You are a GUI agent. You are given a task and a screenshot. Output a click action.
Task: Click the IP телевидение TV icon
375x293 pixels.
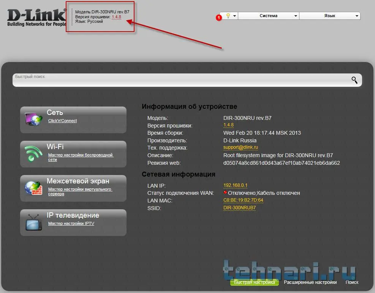tap(33, 222)
